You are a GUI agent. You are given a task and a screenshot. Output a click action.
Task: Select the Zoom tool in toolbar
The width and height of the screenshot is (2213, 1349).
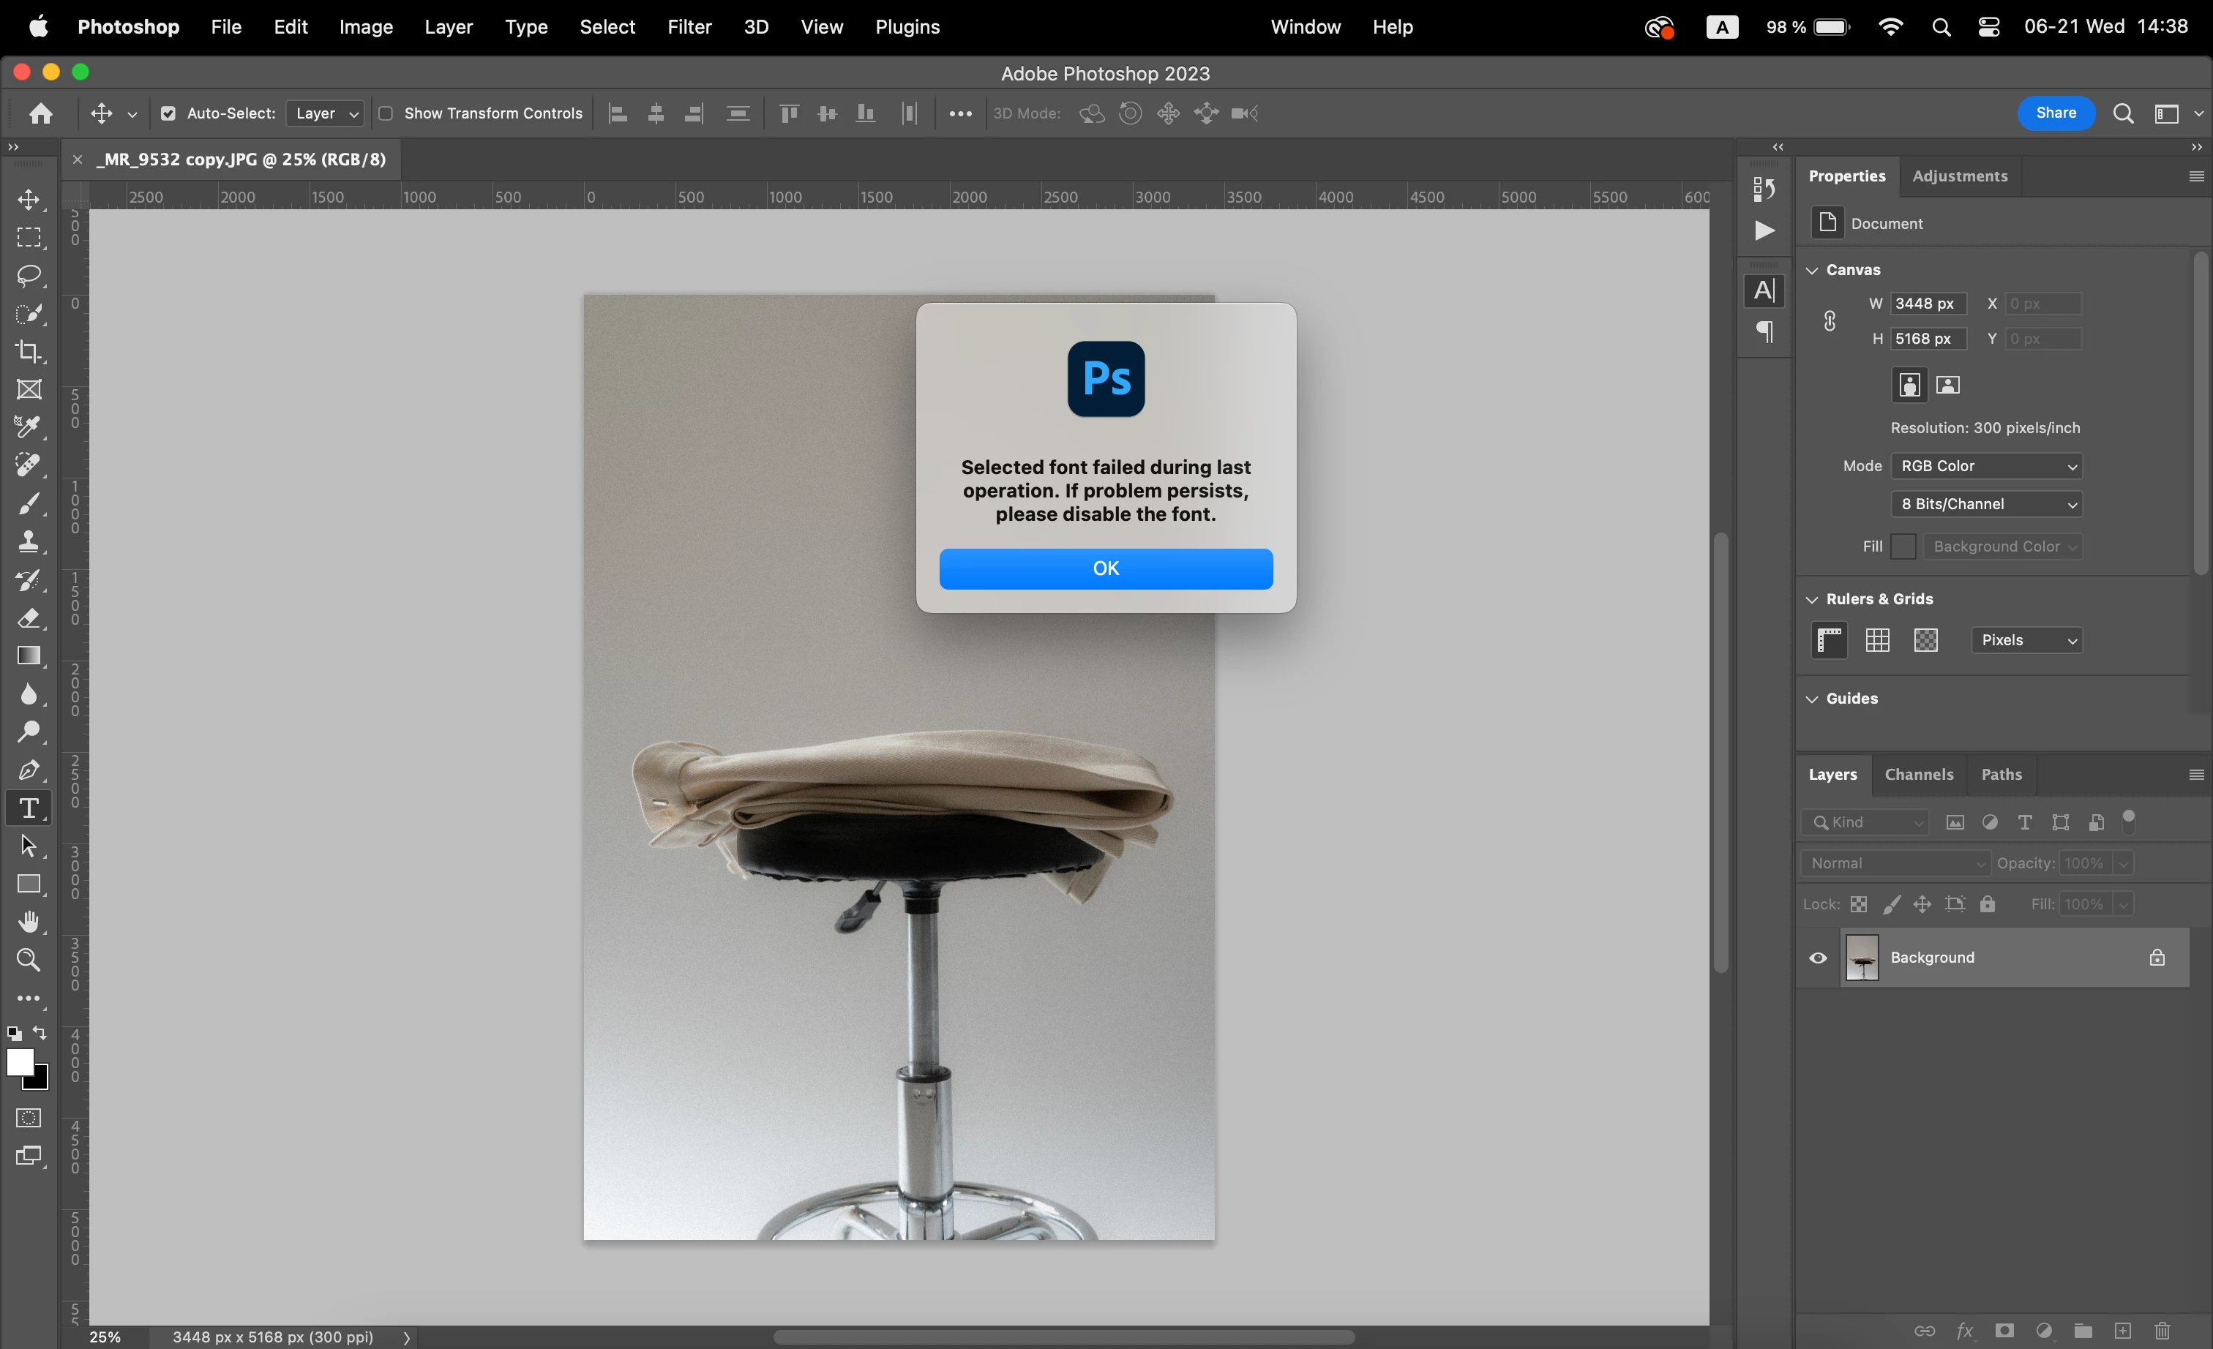pyautogui.click(x=29, y=961)
